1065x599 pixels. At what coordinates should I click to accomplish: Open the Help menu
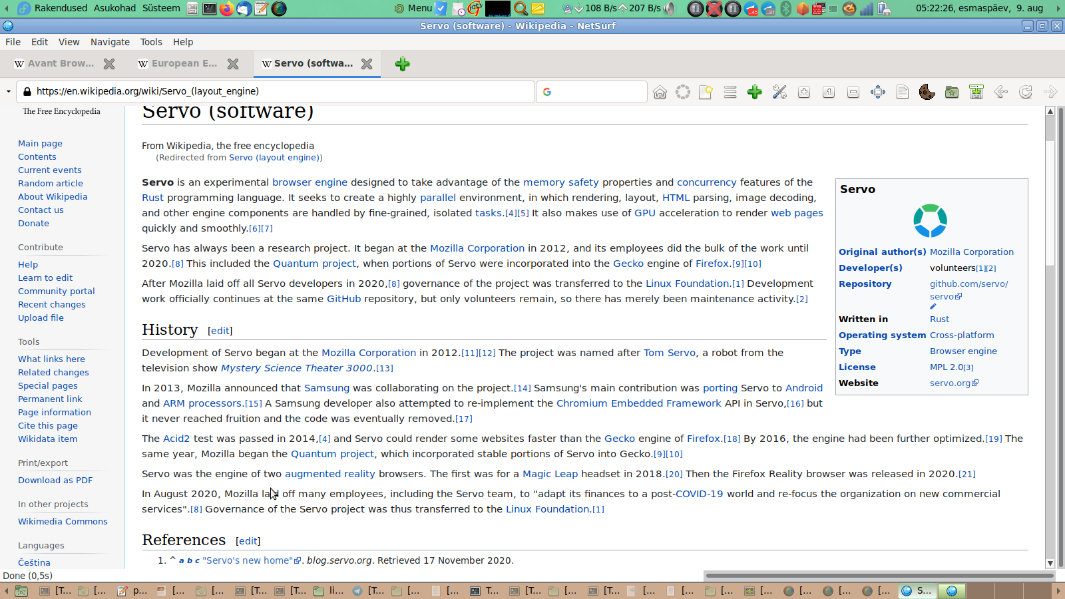[x=183, y=42]
